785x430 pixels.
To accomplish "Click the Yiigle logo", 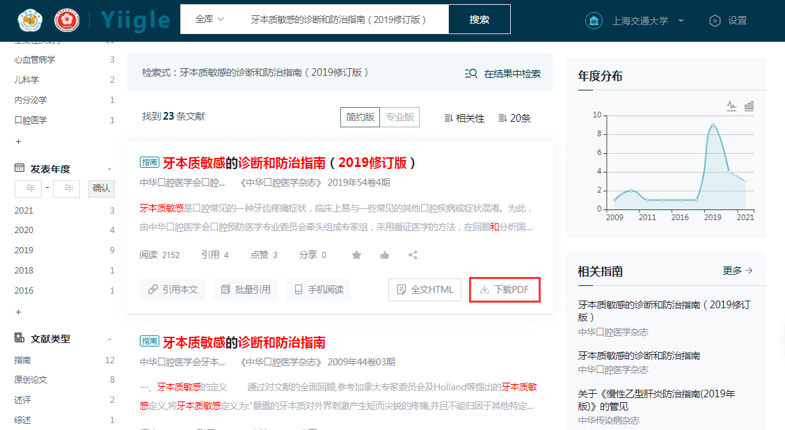I will tap(135, 20).
